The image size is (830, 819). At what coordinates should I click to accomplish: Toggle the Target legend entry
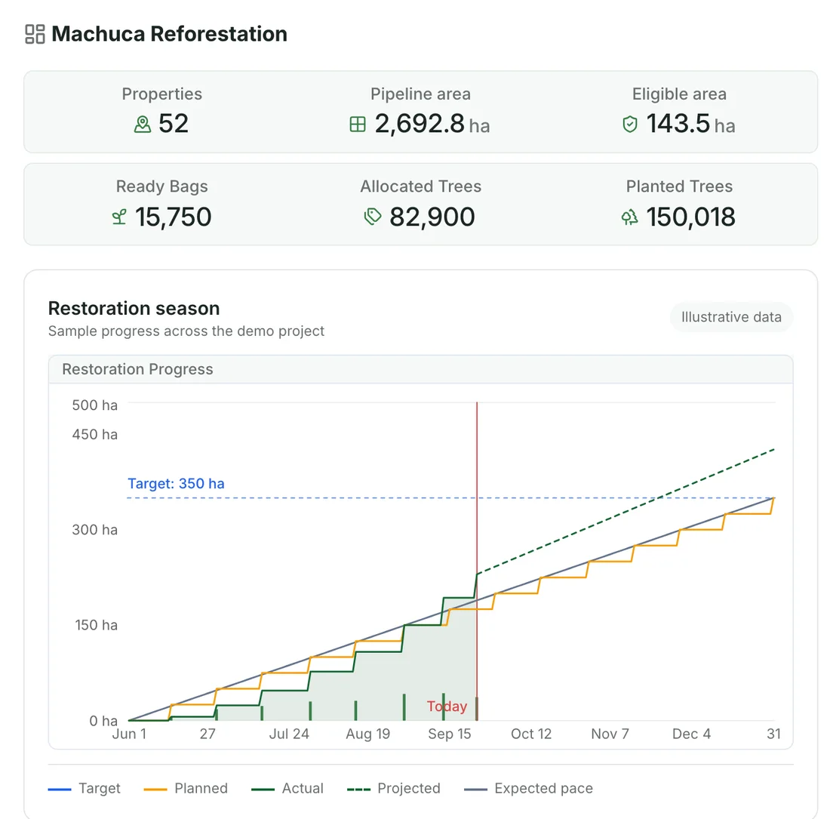pos(85,788)
